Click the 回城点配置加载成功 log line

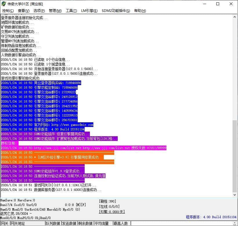19,50
